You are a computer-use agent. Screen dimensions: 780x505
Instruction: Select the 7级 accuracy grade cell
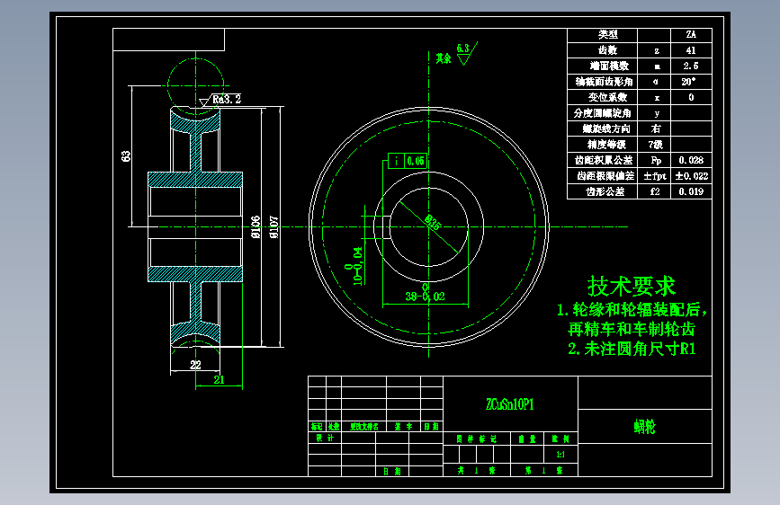pos(656,145)
